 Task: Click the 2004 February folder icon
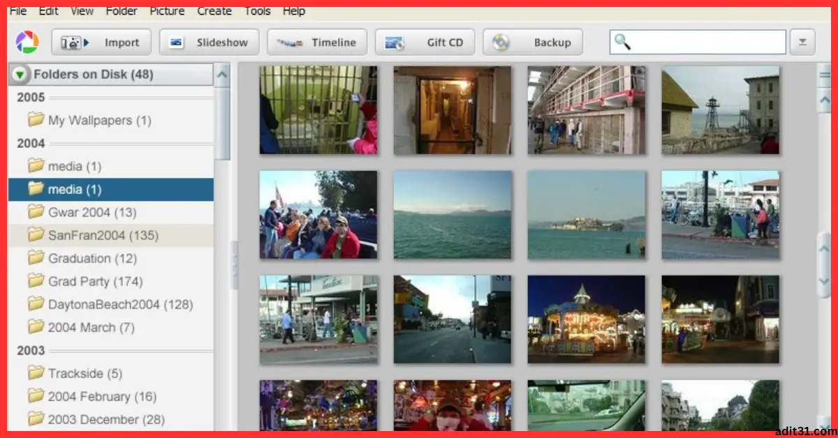(36, 396)
